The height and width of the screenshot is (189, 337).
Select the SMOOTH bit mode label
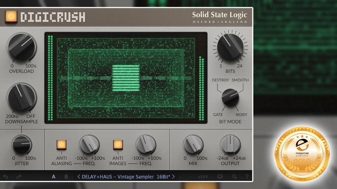pos(240,80)
